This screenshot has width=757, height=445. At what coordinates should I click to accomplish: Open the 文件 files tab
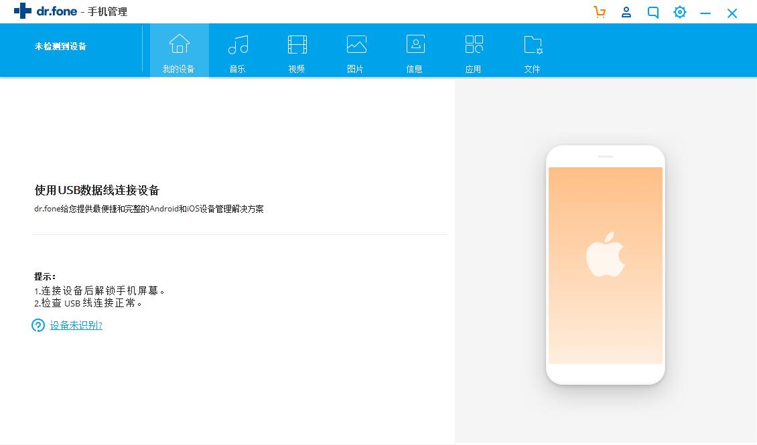pos(533,51)
